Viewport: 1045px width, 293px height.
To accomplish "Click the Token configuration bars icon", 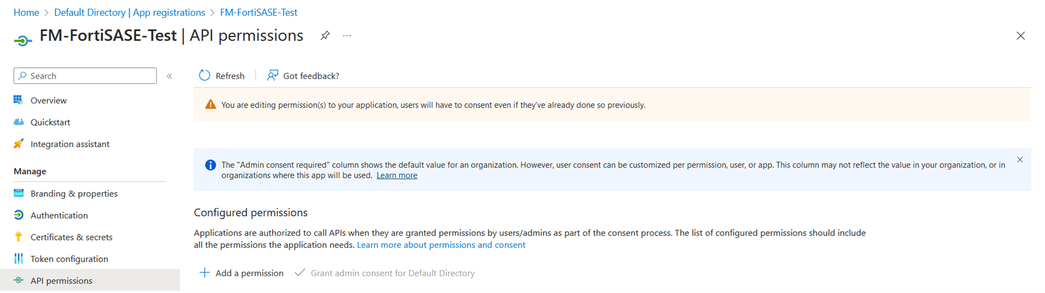I will 19,258.
